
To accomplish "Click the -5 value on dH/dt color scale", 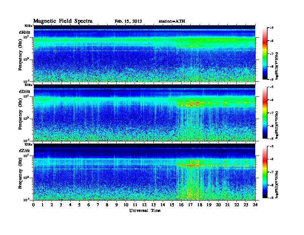I will (272, 28).
